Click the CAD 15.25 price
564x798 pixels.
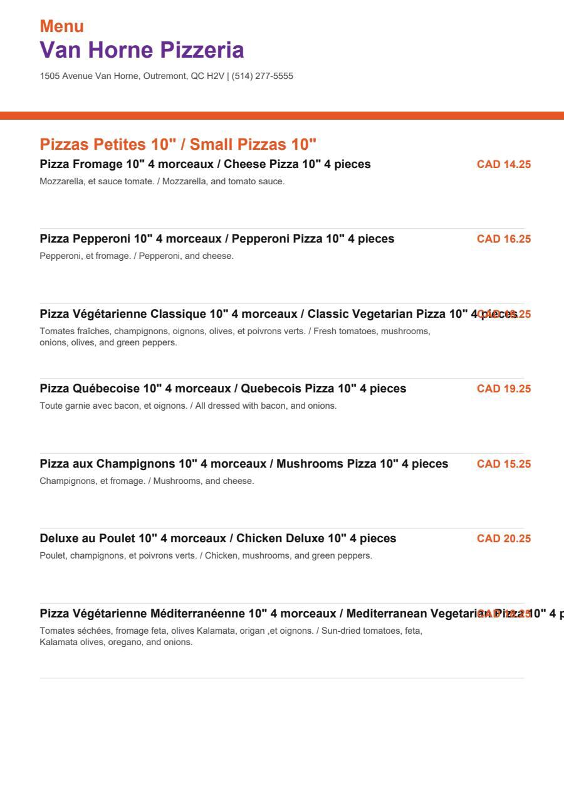pos(504,464)
